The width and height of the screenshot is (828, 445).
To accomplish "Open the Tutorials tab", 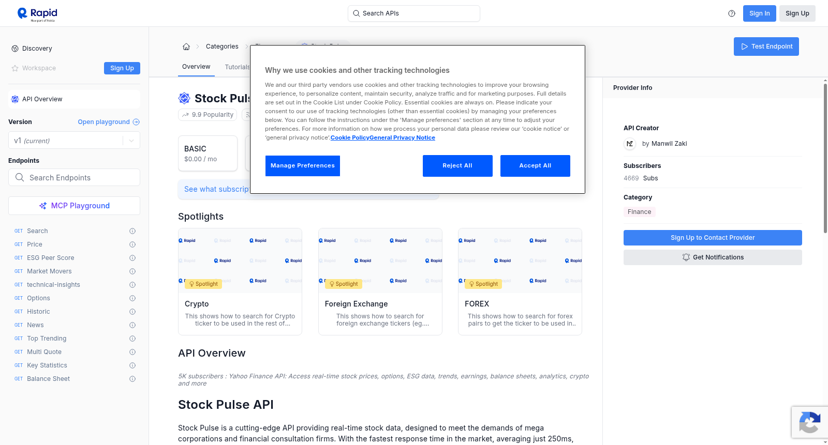I will pyautogui.click(x=237, y=67).
